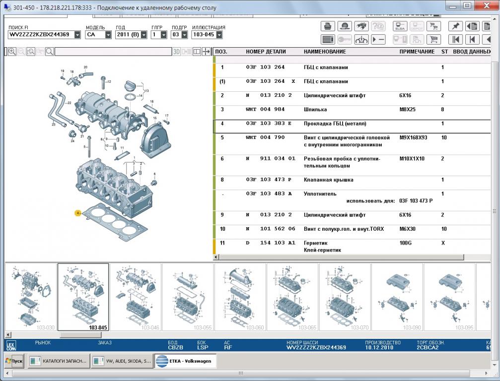Click remote desktop bottom horizontal scrollbar

tap(241, 373)
